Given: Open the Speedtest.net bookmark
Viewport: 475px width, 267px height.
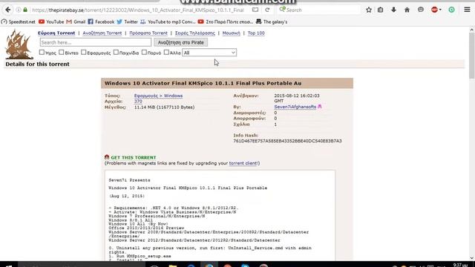Looking at the screenshot, I should click(x=18, y=22).
